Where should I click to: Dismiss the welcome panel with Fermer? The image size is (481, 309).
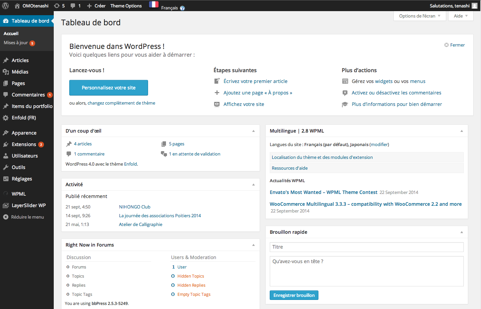(455, 45)
